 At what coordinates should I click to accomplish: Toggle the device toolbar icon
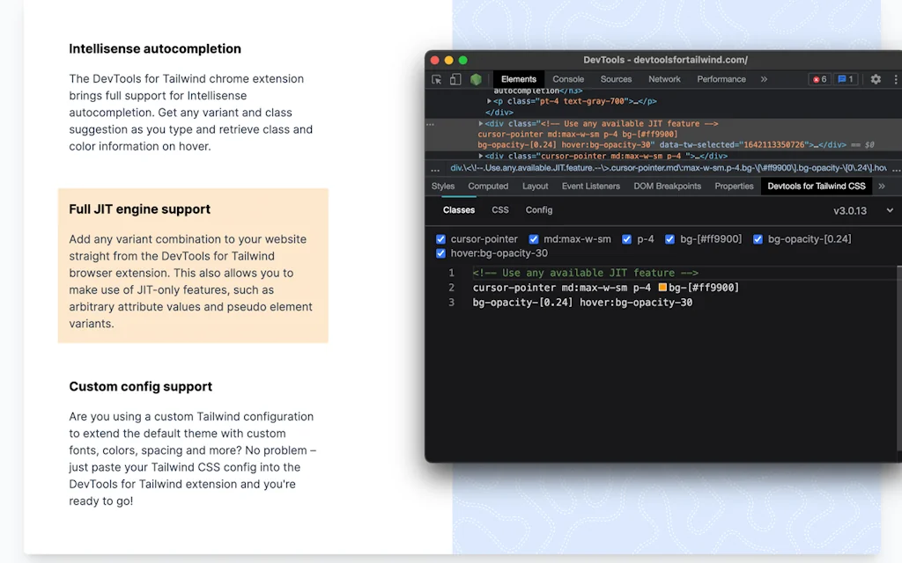pyautogui.click(x=455, y=79)
